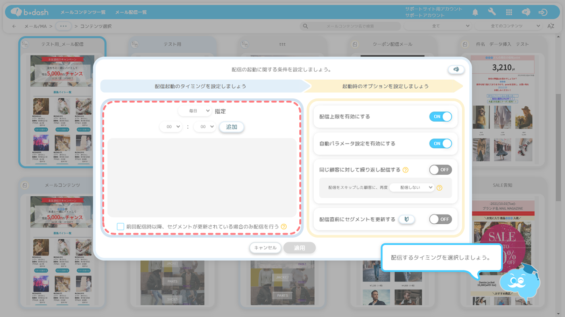Screen dimensions: 565x317
Task: Click the 追加 button
Action: tap(232, 127)
